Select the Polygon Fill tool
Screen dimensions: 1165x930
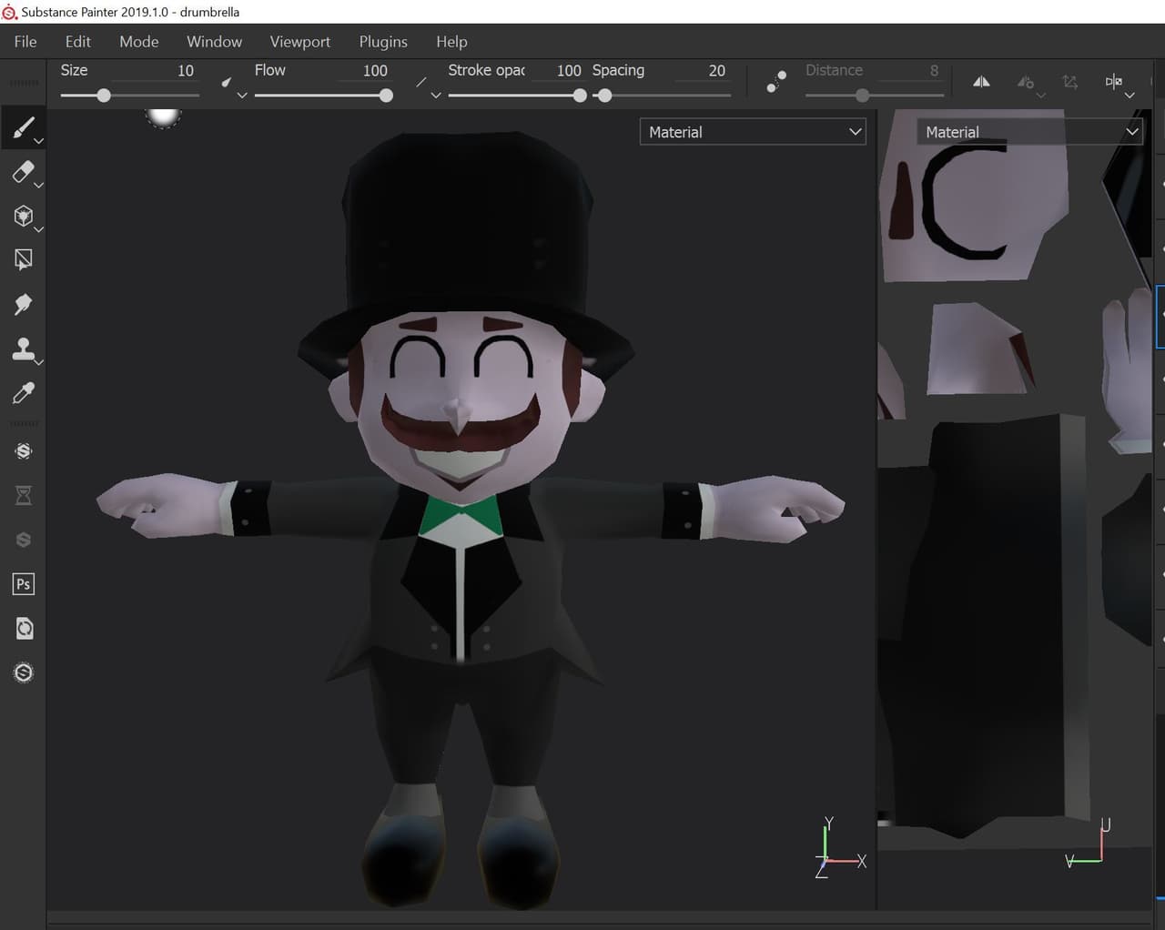(x=23, y=259)
